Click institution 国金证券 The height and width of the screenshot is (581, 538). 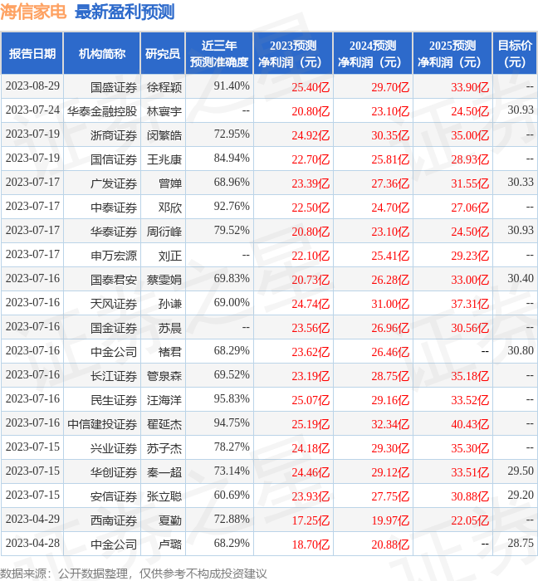[x=114, y=328]
